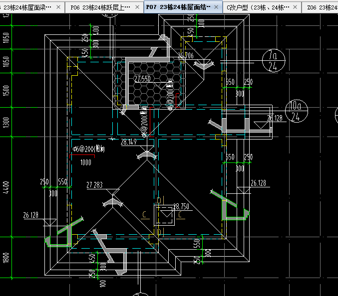Screen dimensions: 338x296
Task: Close the P07 drawing tab
Action: (x=217, y=7)
